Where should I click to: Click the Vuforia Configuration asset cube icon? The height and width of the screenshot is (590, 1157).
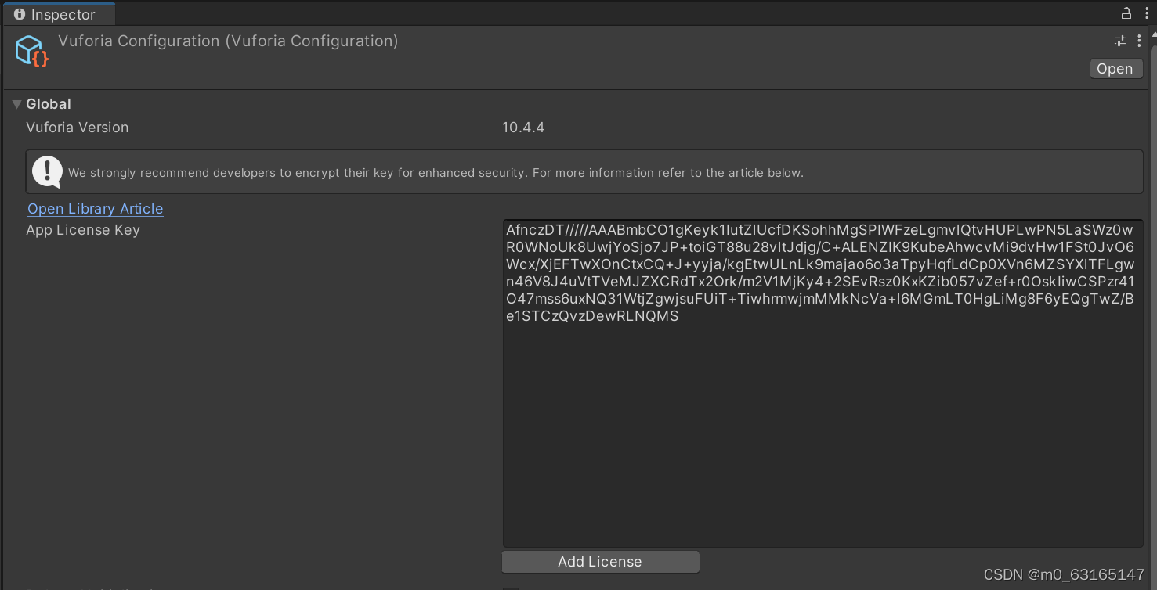[32, 51]
